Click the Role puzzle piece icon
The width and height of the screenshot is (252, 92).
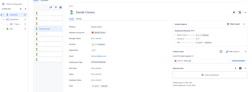coord(7,29)
